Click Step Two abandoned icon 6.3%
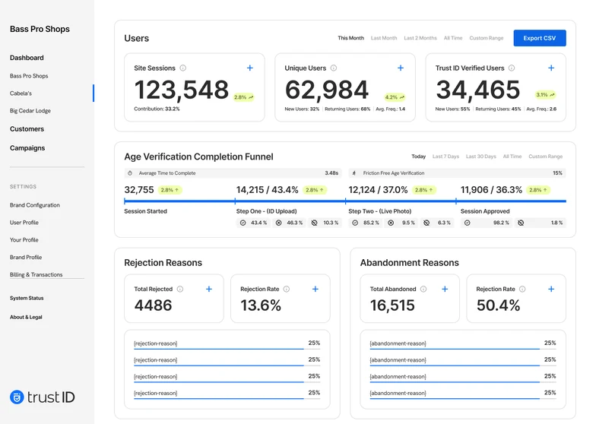The width and height of the screenshot is (596, 424). click(426, 223)
